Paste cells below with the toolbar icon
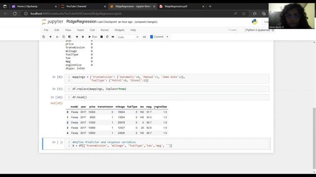Image resolution: width=316 pixels, height=177 pixels. pyautogui.click(x=70, y=37)
